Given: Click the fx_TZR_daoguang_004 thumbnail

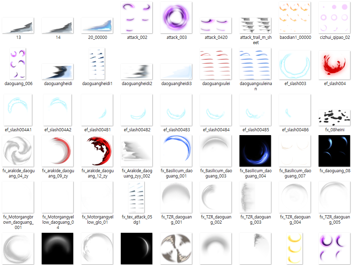Looking at the screenshot, I should 295,197.
